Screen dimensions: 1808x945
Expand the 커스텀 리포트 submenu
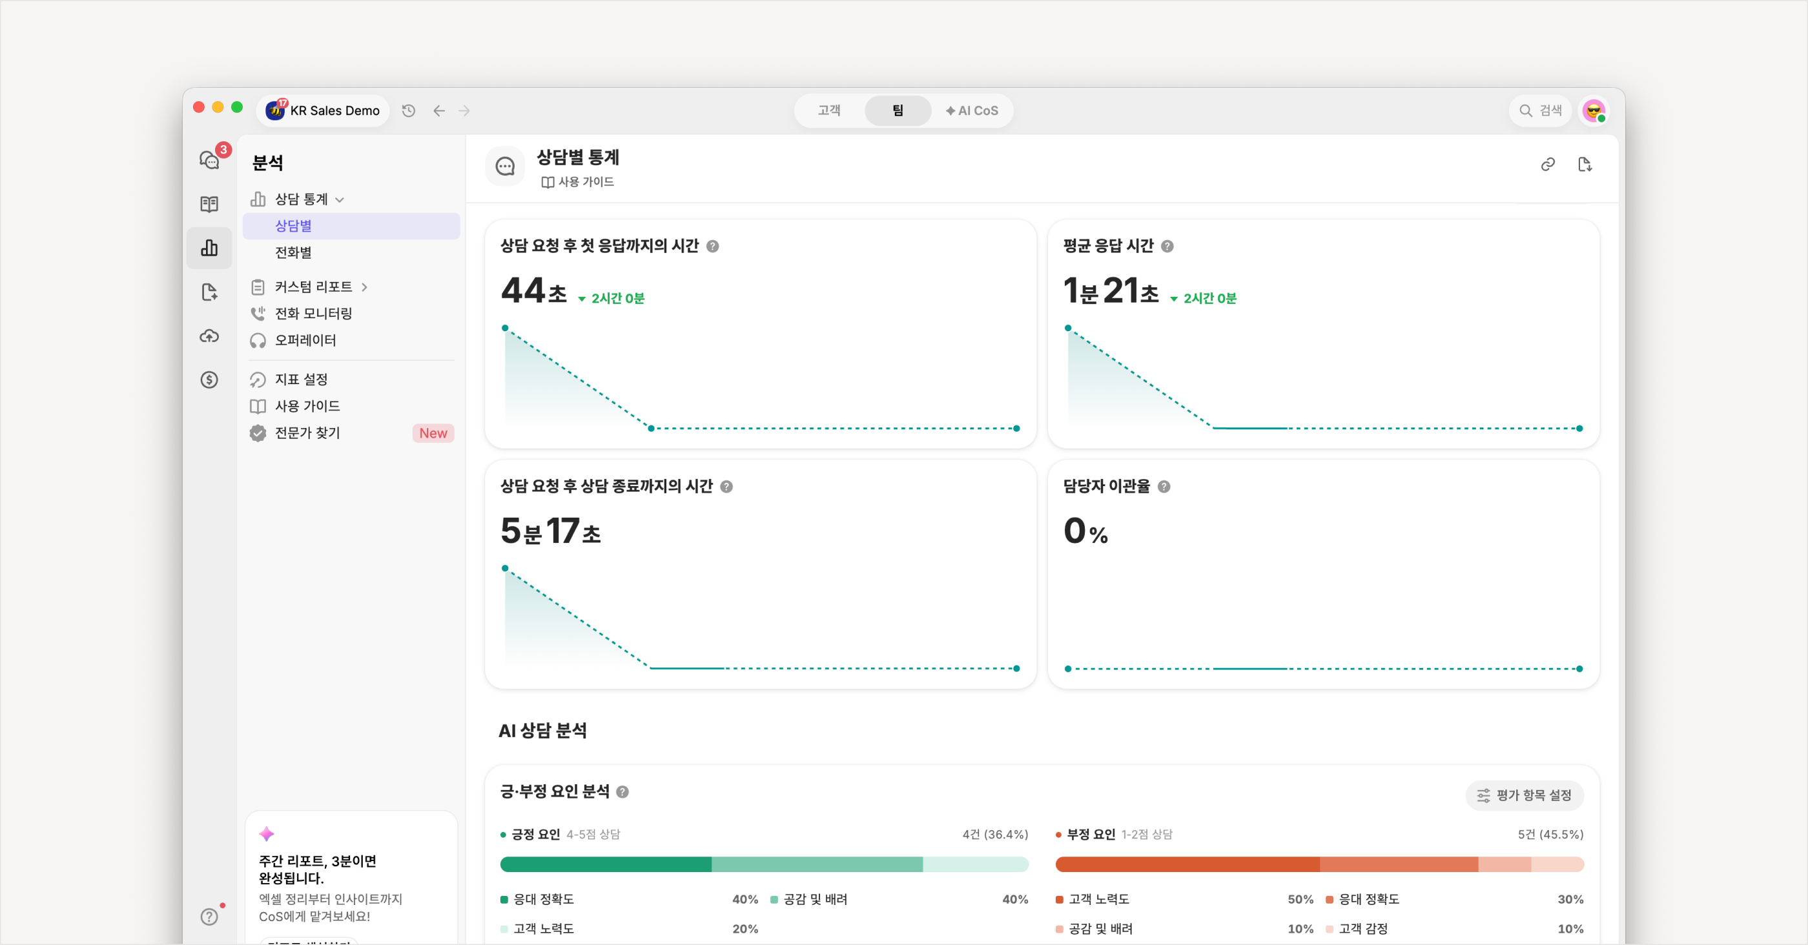[x=364, y=287]
